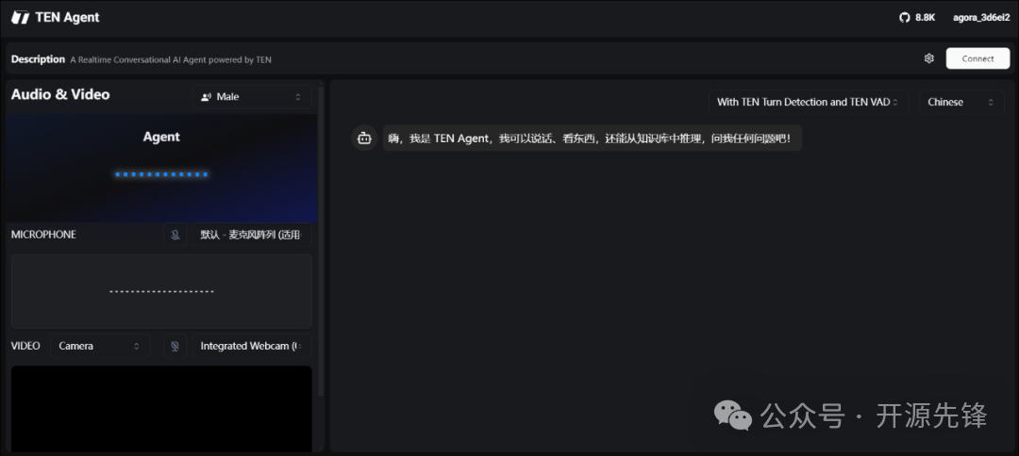Click the robot avatar icon in chat

click(364, 138)
